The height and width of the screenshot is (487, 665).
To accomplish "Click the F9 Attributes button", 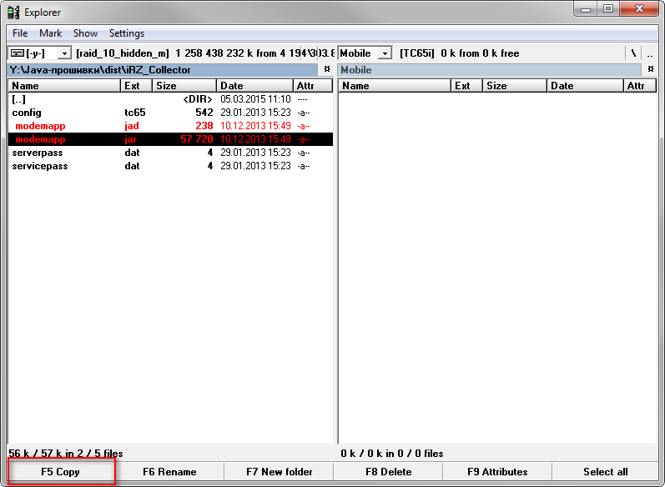I will coord(497,472).
